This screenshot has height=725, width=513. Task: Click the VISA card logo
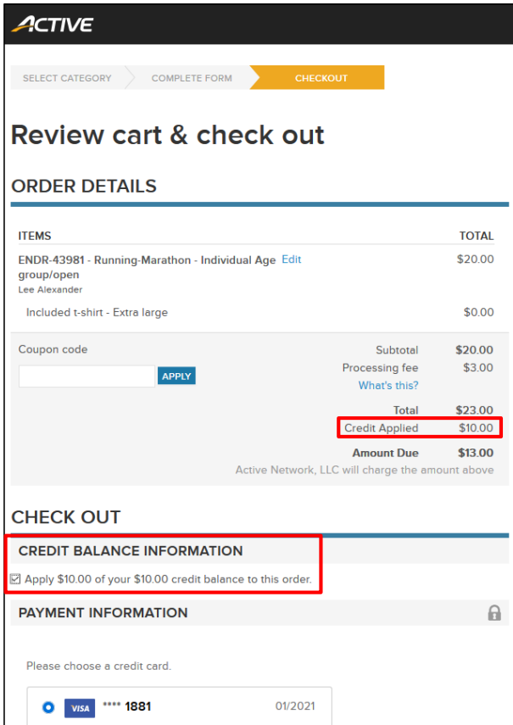[x=80, y=706]
